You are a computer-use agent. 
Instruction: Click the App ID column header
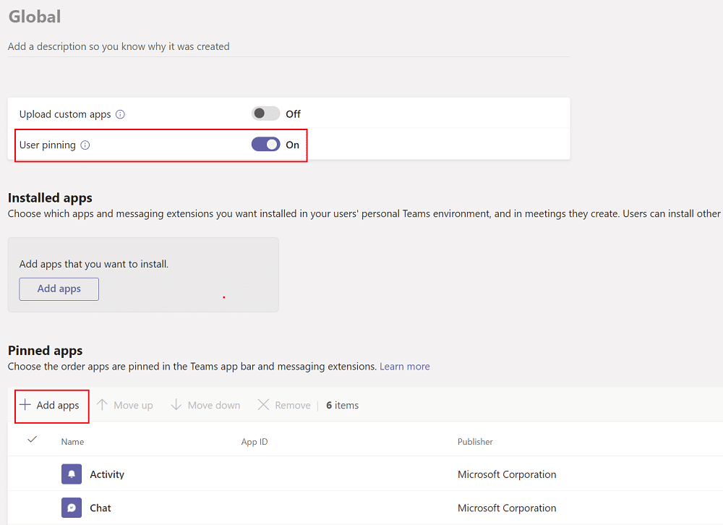click(x=254, y=442)
